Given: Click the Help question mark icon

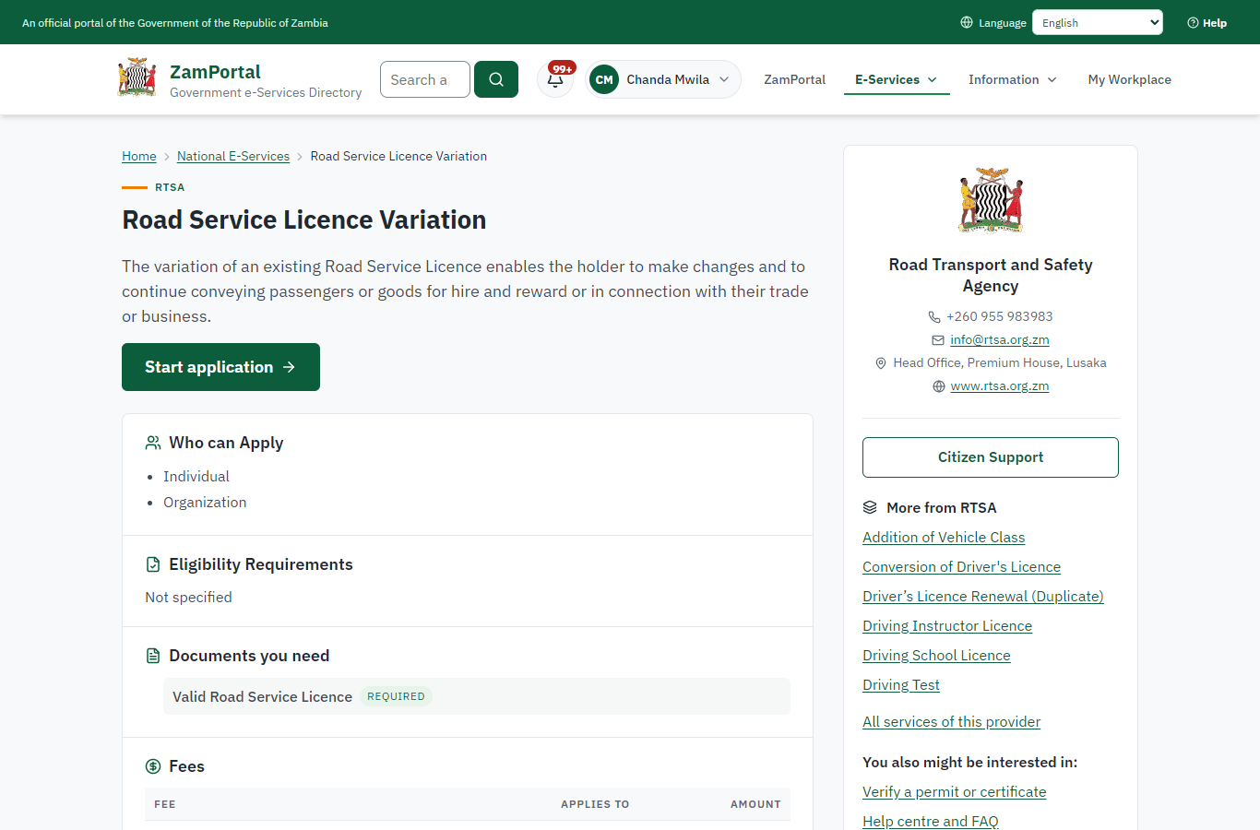Looking at the screenshot, I should [1193, 23].
